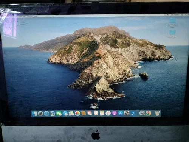Open App Store icon
The image size is (189, 142).
tap(121, 113)
